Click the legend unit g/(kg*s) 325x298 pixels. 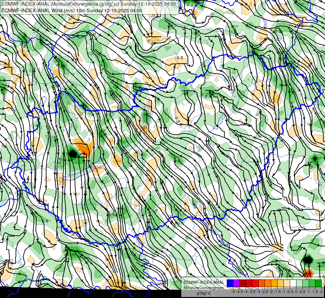click(x=203, y=293)
